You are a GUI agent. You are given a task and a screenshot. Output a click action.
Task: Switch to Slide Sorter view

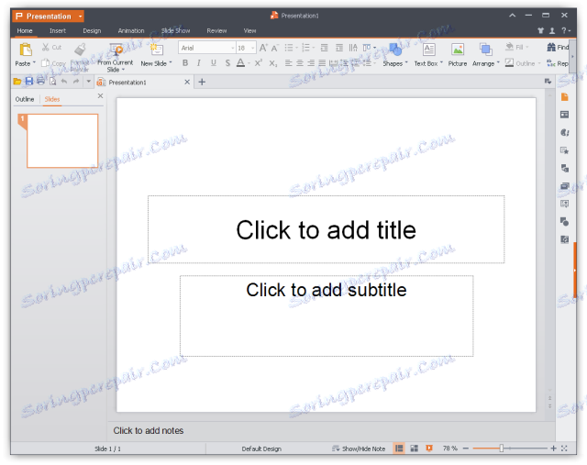point(414,448)
